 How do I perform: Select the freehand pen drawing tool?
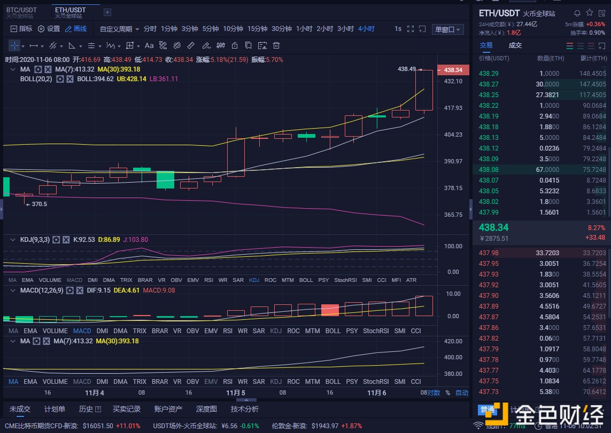tap(206, 45)
